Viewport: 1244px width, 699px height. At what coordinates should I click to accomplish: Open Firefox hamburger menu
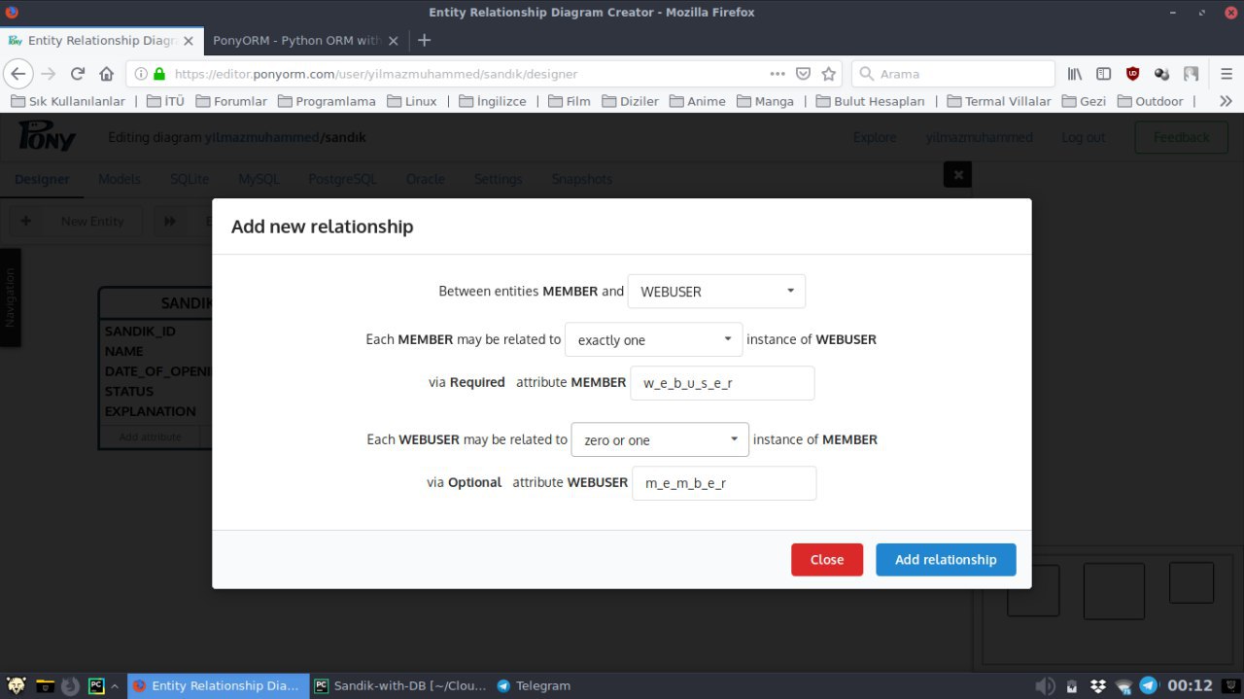[1227, 74]
